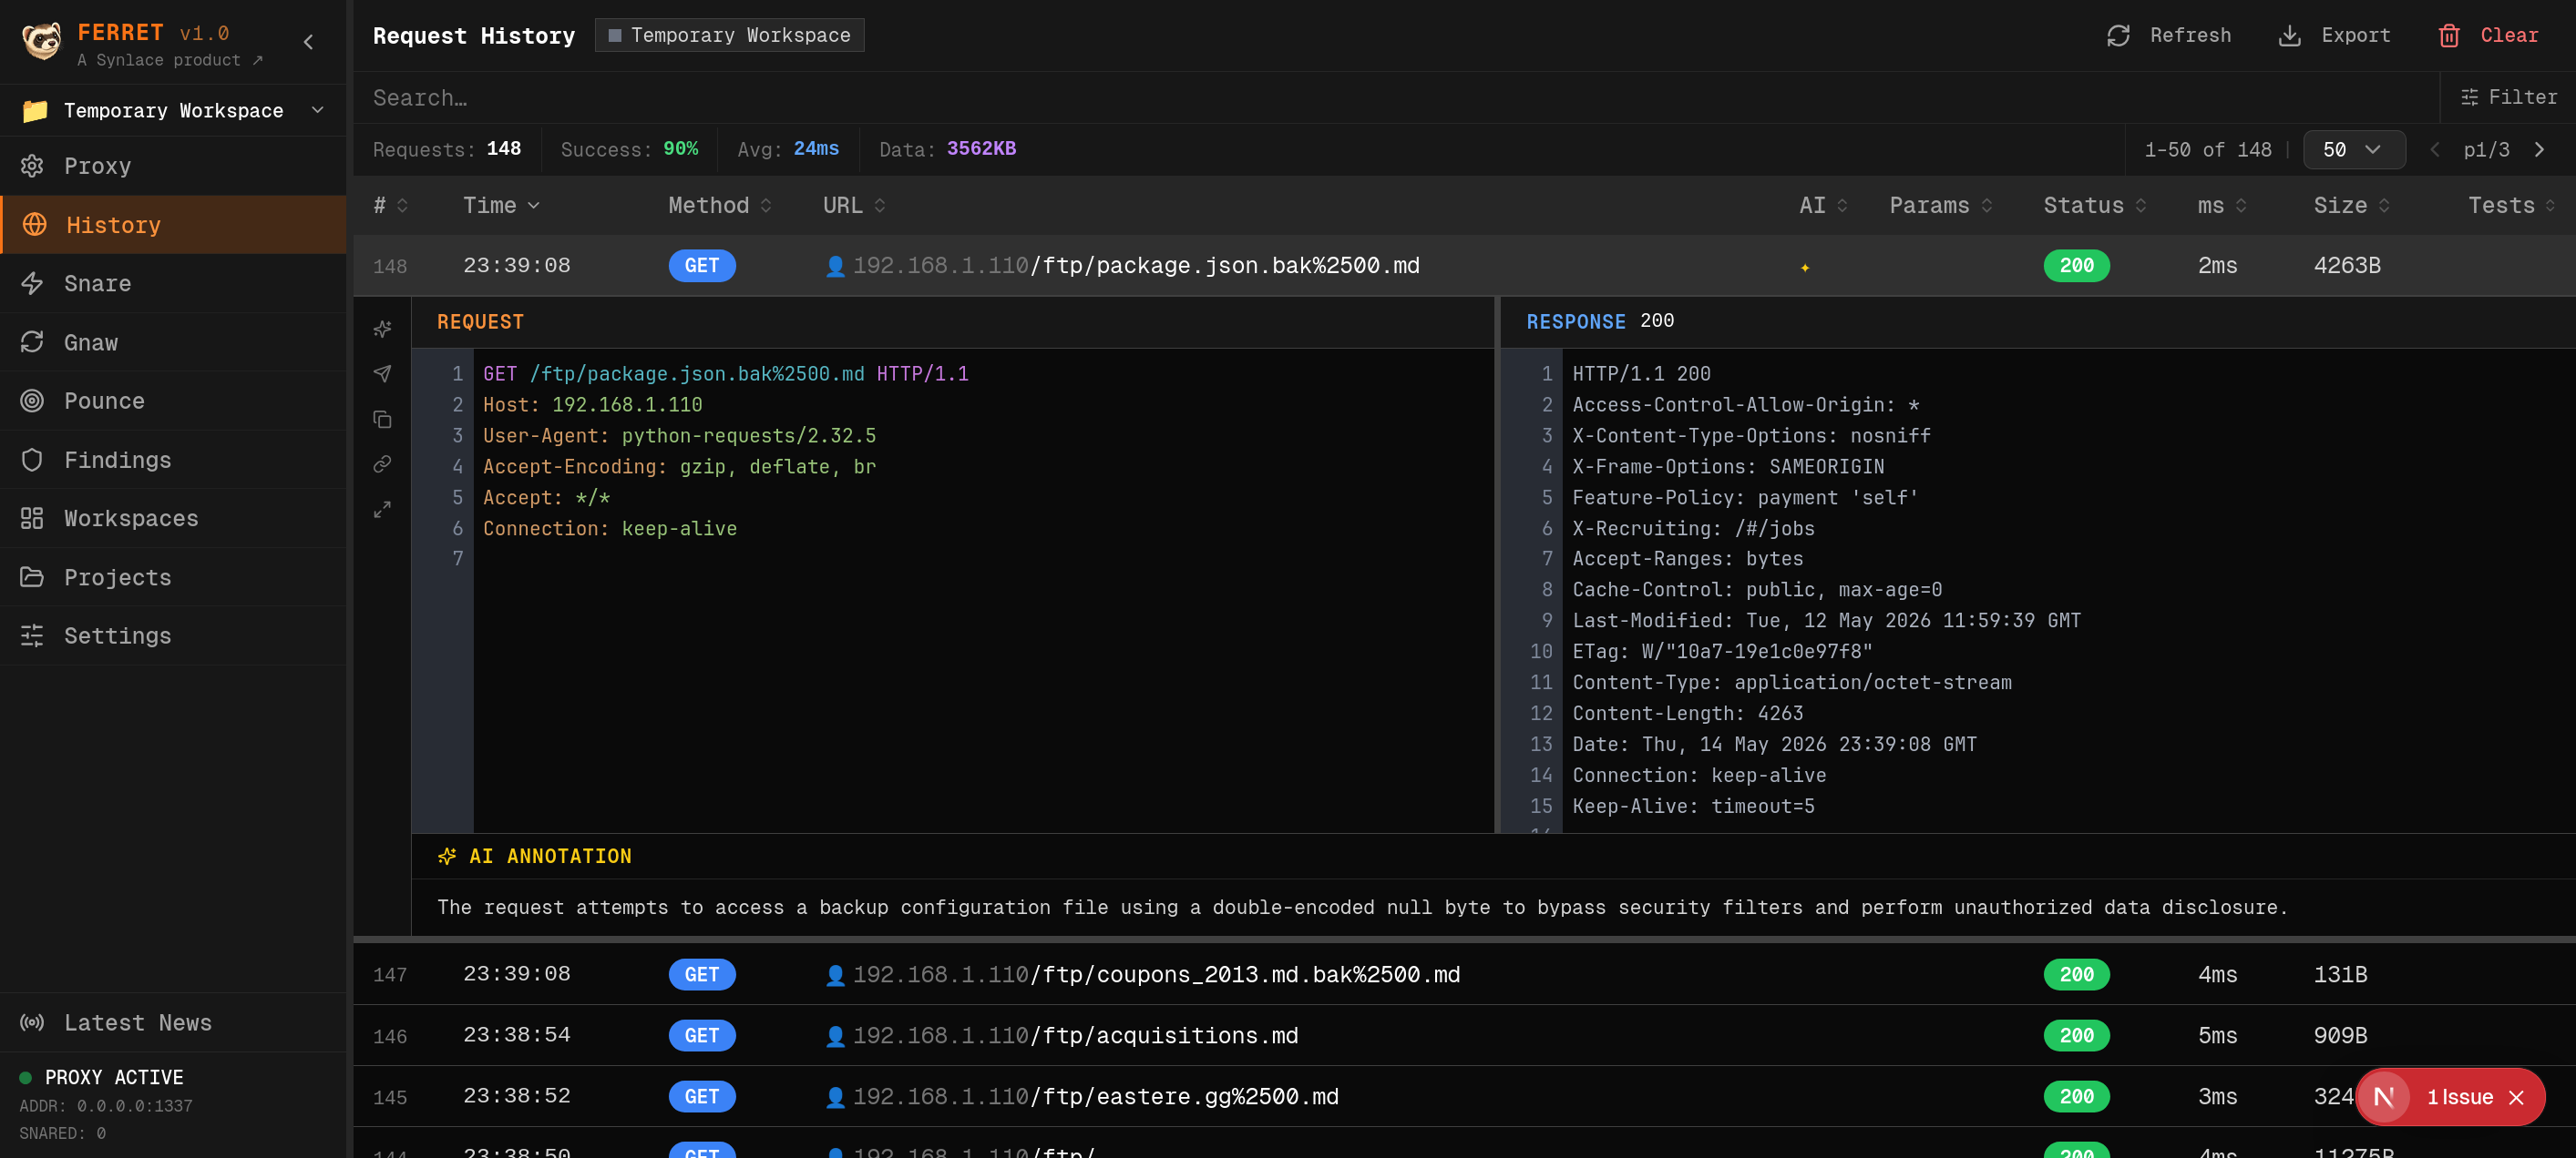
Task: Click the copy request icon
Action: pos(382,420)
